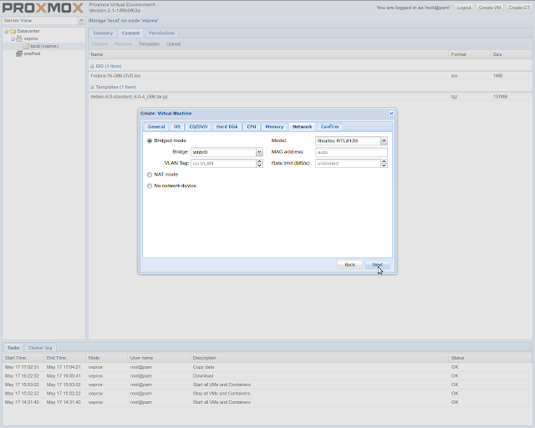Select the No network device option

150,186
